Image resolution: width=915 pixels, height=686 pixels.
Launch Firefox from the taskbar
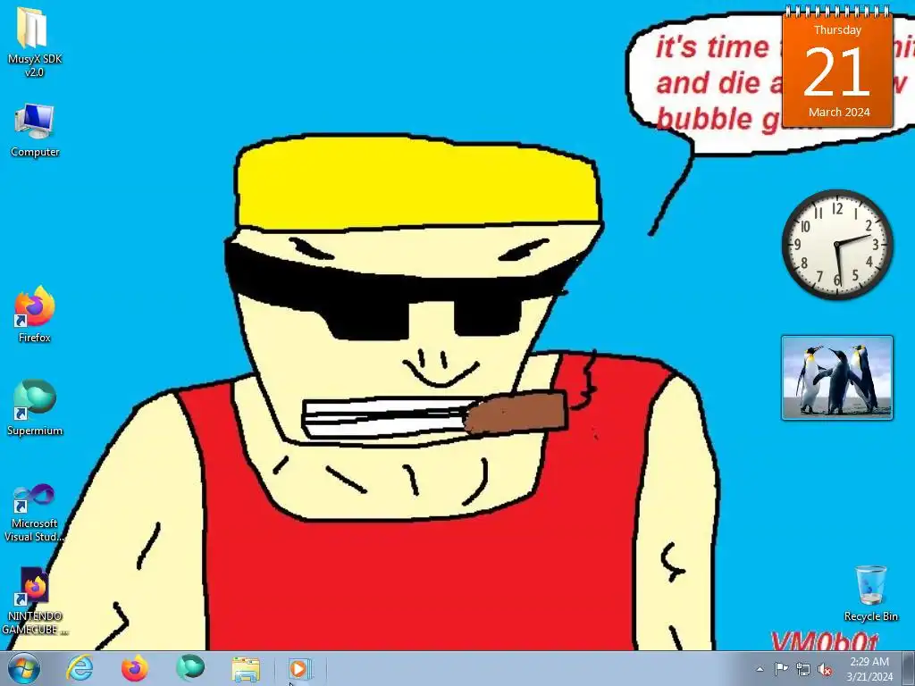(x=134, y=668)
